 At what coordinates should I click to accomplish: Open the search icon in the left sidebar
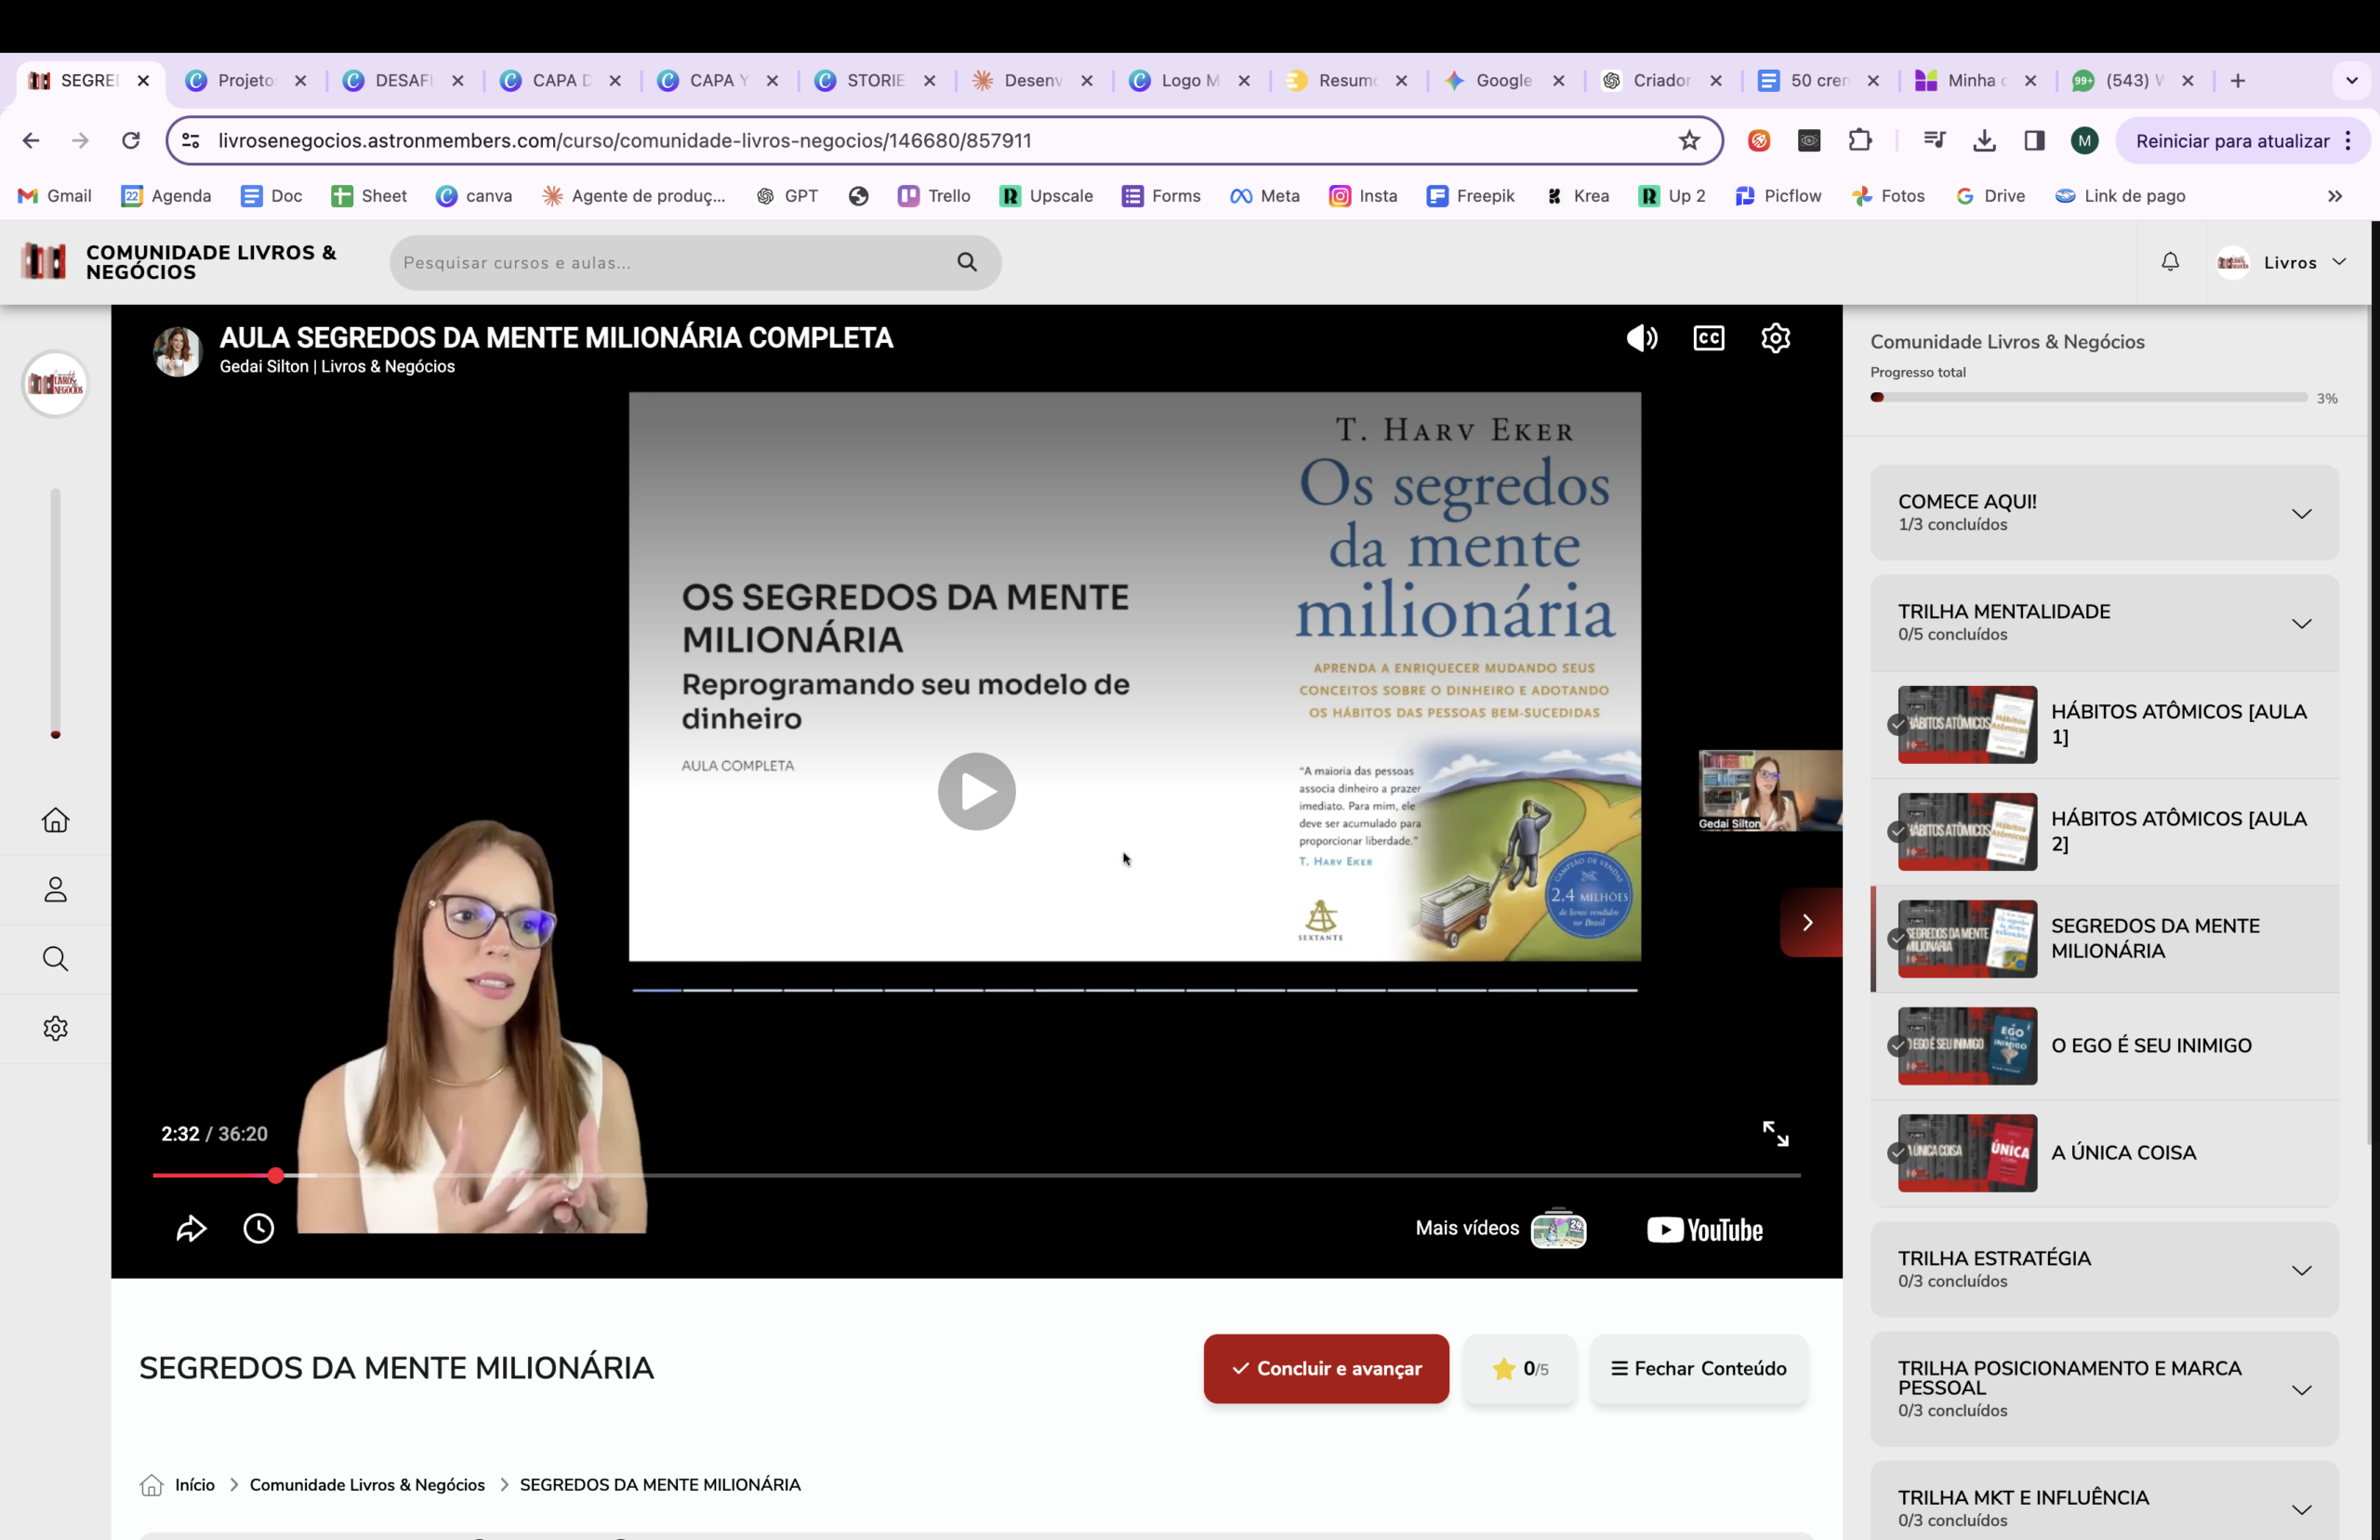click(55, 959)
